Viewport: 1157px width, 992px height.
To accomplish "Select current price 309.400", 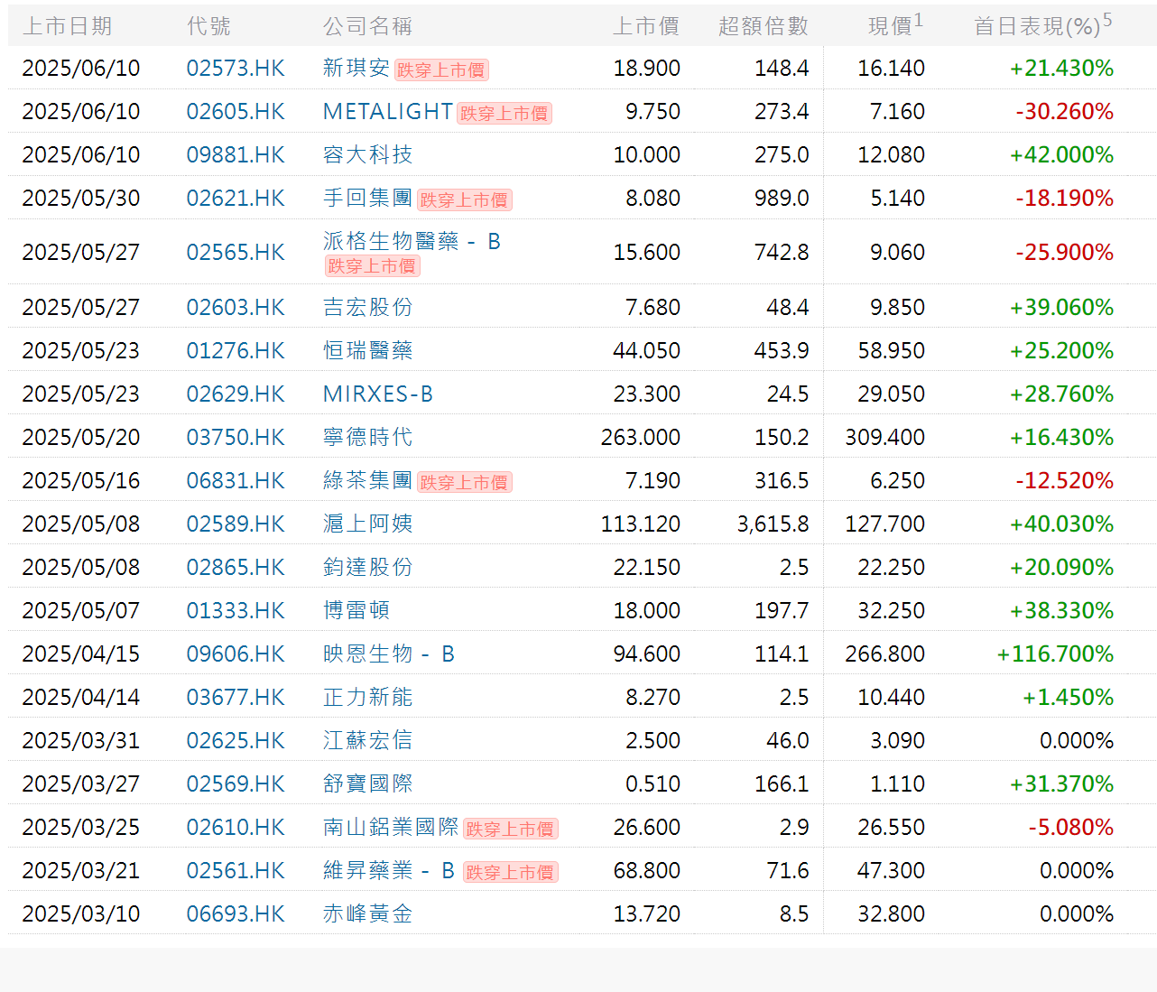I will [x=885, y=438].
